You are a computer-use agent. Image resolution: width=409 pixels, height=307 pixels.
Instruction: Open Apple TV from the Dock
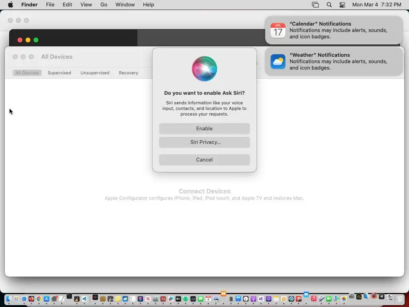point(178,299)
